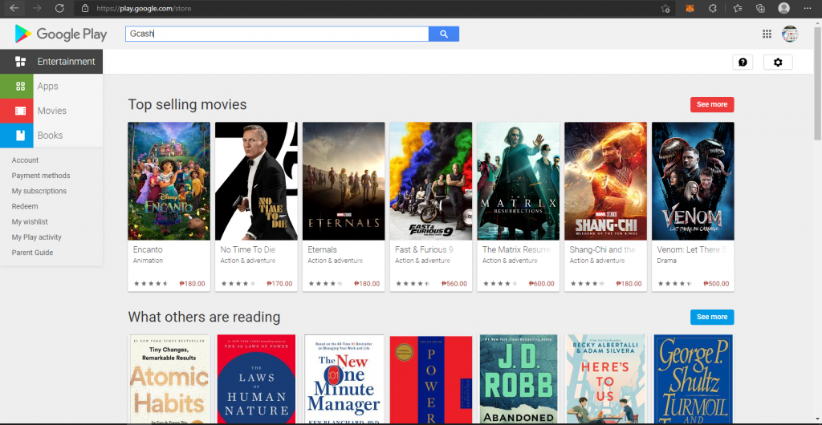Click the What others are reading heading
Viewport: 822px width, 425px height.
(204, 318)
